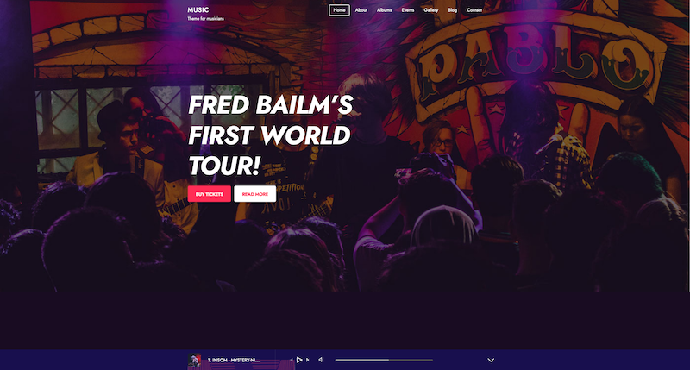This screenshot has height=370, width=690.
Task: Click the MUSIC site logo
Action: (x=198, y=9)
